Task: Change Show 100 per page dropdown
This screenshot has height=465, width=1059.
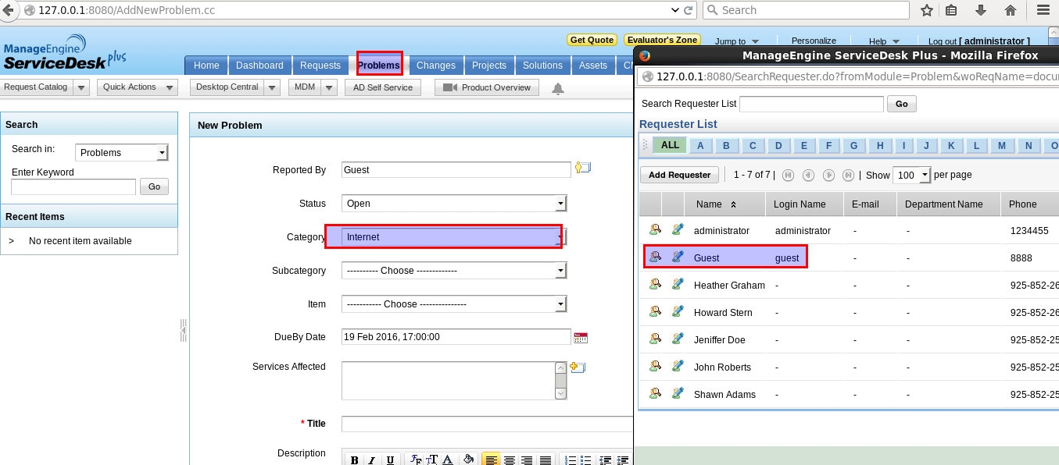Action: pyautogui.click(x=912, y=176)
